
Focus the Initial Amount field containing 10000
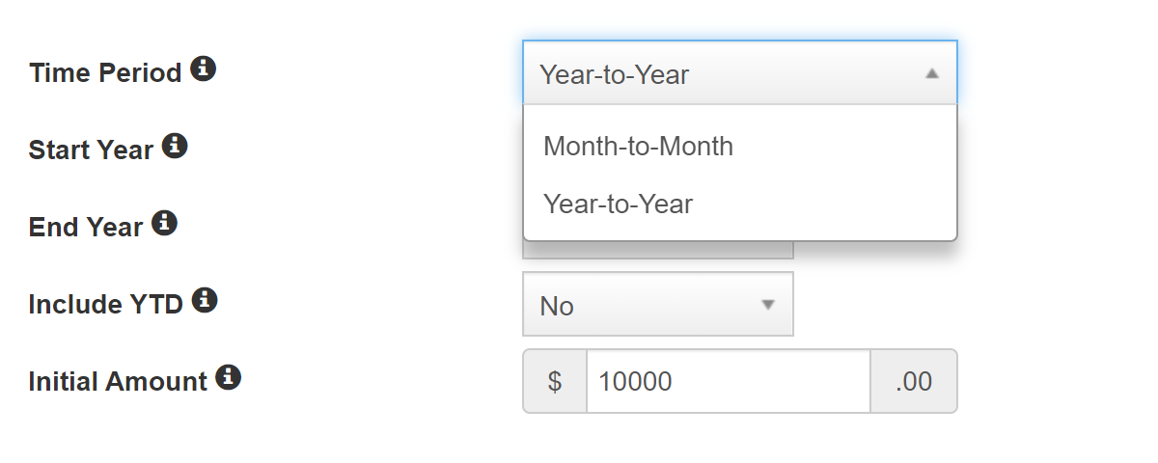point(729,381)
